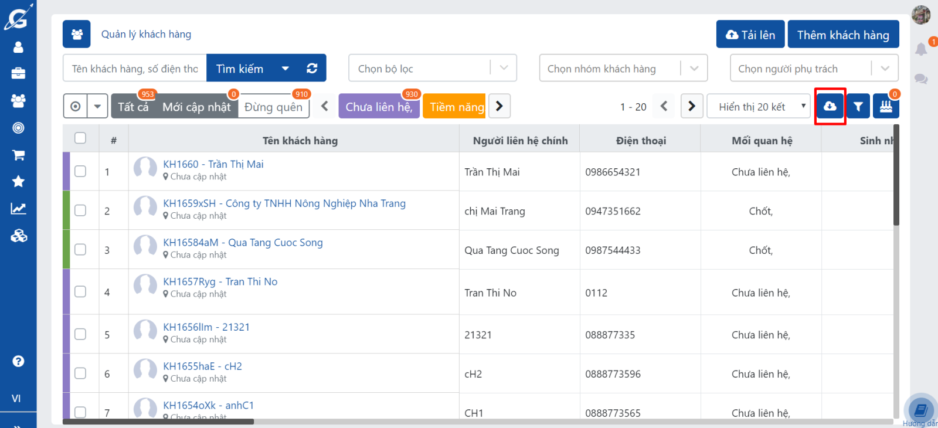Open customer KH1659xSH Nông Nghiệp Nha Trang link
Screen dimensions: 938x428
[x=284, y=203]
